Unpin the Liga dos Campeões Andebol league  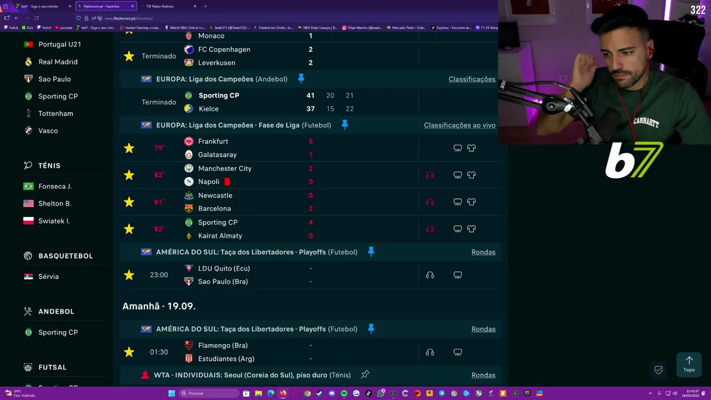click(x=301, y=79)
